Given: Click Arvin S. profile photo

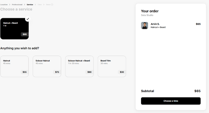Looking at the screenshot, I should click(x=145, y=26).
